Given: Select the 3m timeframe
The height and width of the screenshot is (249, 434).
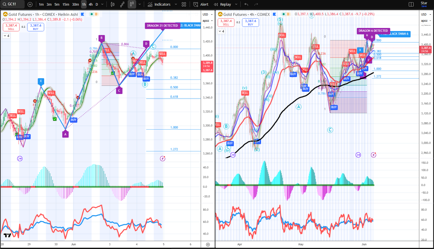Looking at the screenshot, I should coord(49,4).
